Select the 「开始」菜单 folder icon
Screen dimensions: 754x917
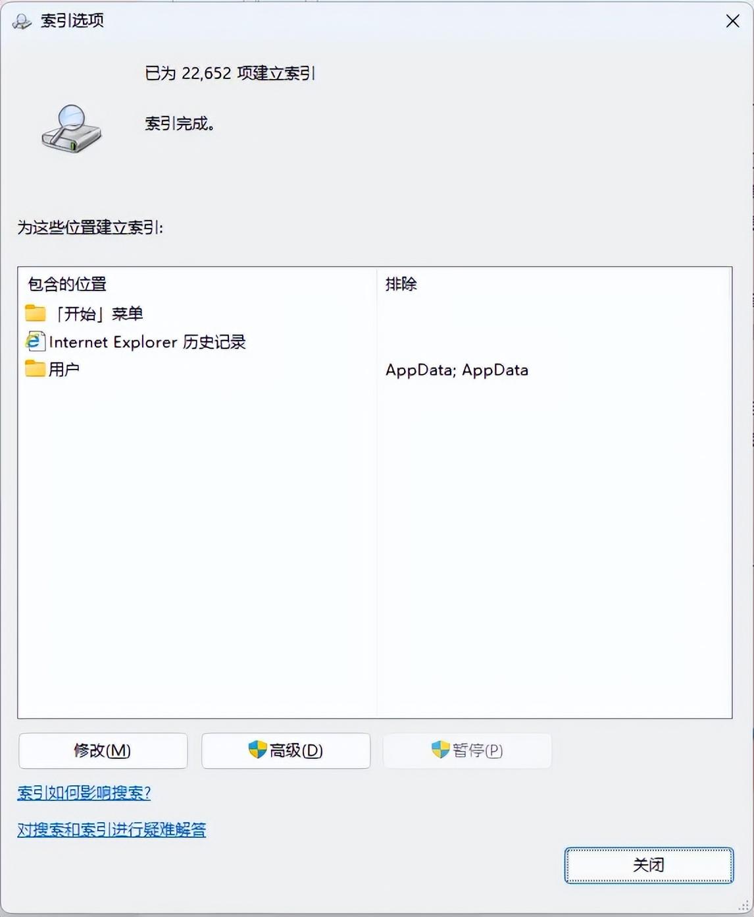coord(36,313)
